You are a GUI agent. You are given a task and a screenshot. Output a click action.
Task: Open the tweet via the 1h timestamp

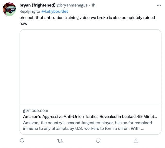93,5
